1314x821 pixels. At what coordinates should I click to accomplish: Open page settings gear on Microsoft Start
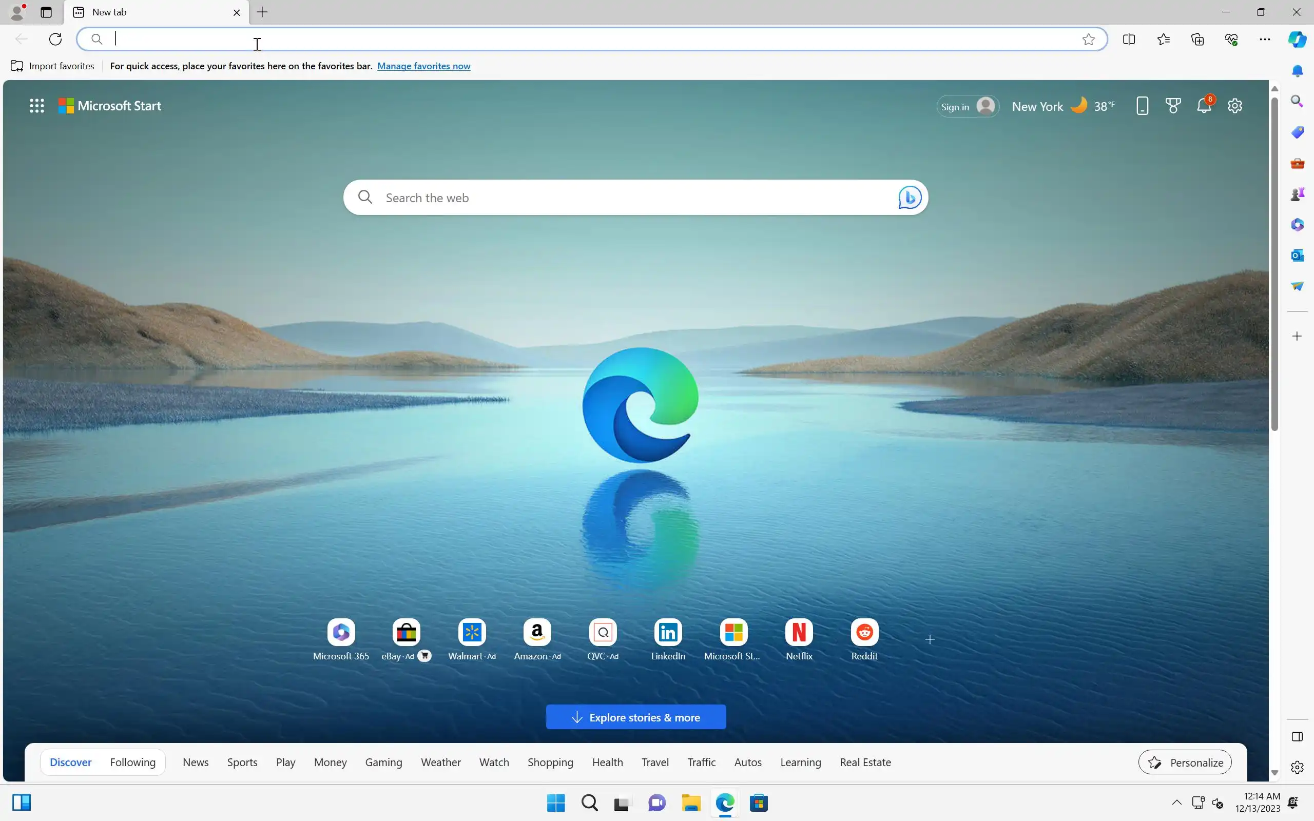1235,106
